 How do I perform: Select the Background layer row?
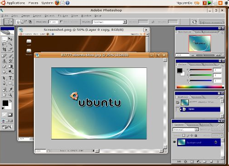tap(199, 143)
